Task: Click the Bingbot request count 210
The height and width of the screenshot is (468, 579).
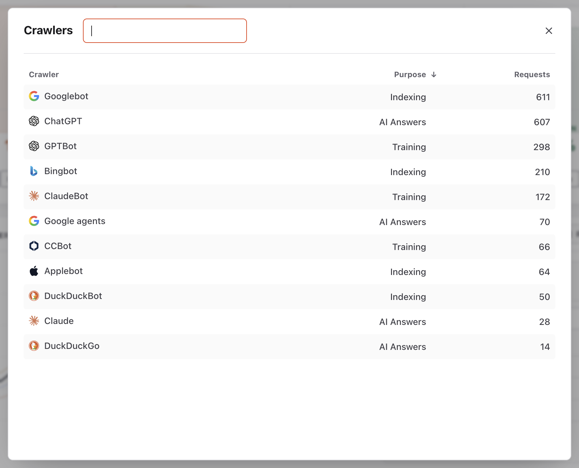Action: [x=542, y=172]
